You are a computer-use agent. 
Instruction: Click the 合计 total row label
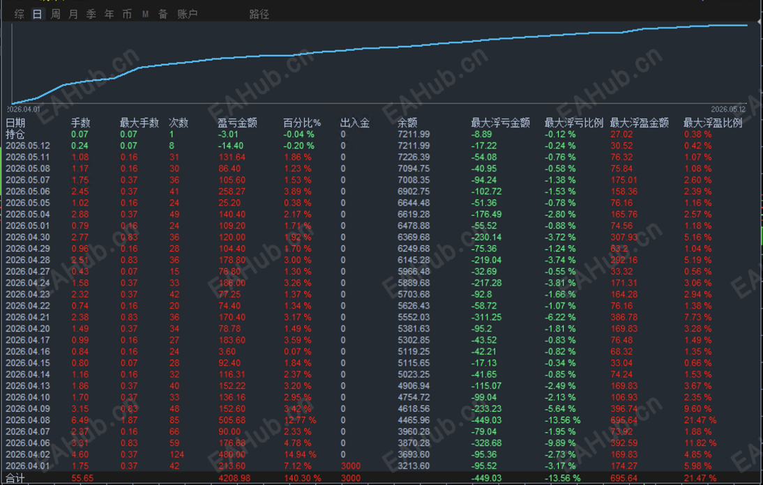click(15, 478)
